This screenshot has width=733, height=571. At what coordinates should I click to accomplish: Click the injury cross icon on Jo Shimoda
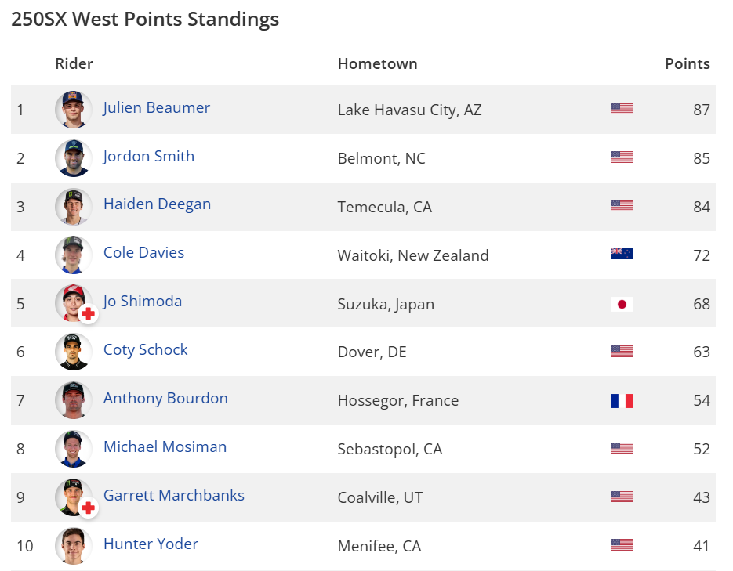tap(89, 313)
